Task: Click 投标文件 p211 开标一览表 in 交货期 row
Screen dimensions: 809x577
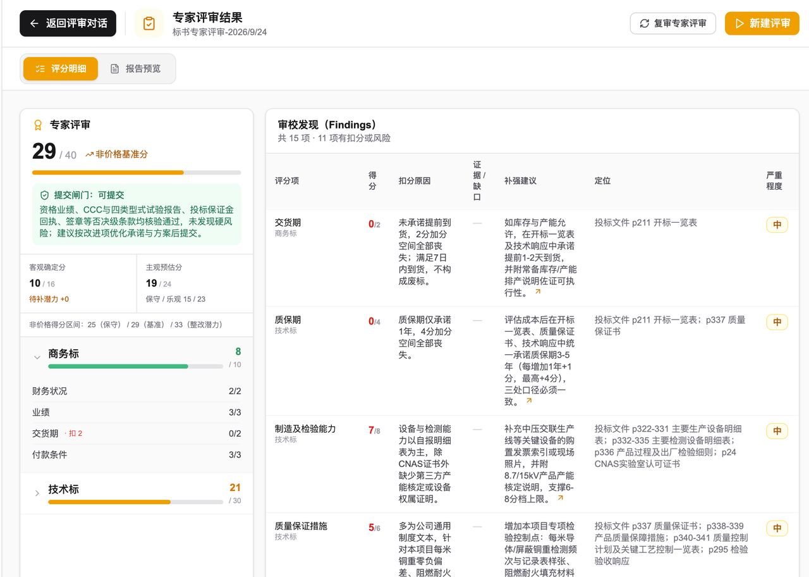Action: [x=646, y=223]
